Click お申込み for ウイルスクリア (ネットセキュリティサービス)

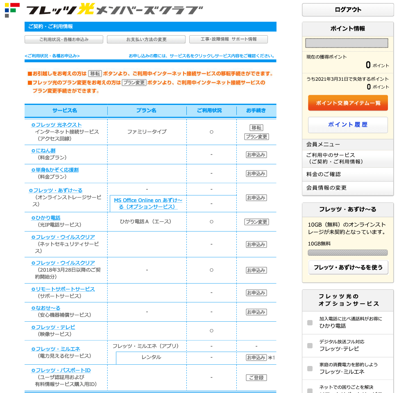pos(256,244)
